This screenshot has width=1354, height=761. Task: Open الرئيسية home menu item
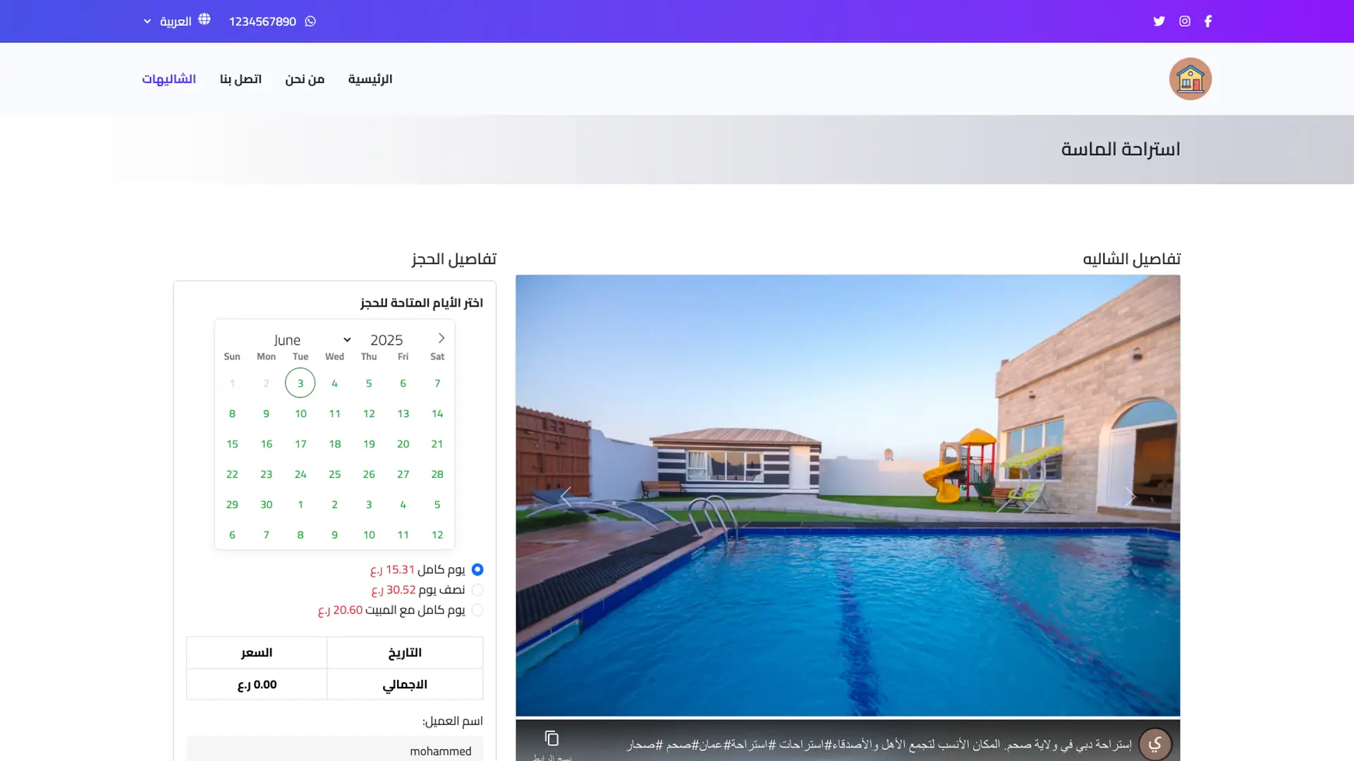pyautogui.click(x=370, y=79)
